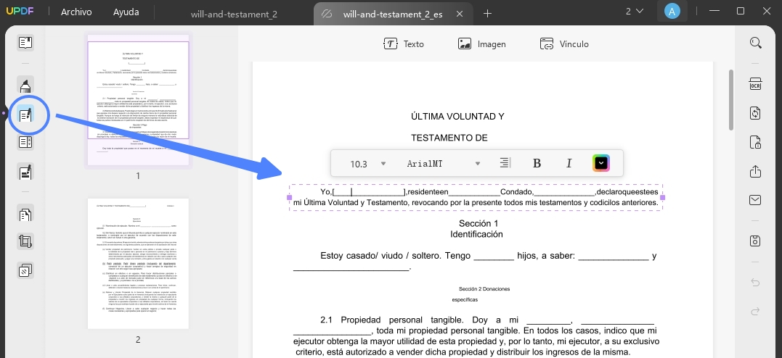This screenshot has height=358, width=782.
Task: Select page 1 thumbnail
Action: click(138, 101)
